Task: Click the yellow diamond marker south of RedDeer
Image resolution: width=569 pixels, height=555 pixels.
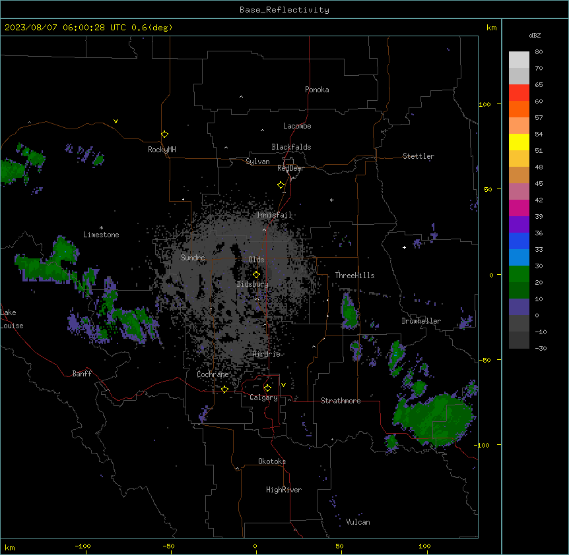Action: [x=281, y=185]
